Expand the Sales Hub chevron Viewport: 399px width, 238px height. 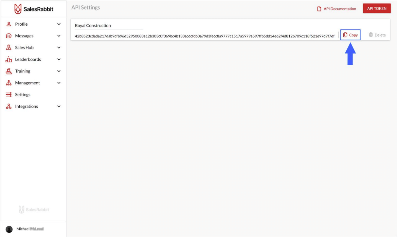point(59,48)
